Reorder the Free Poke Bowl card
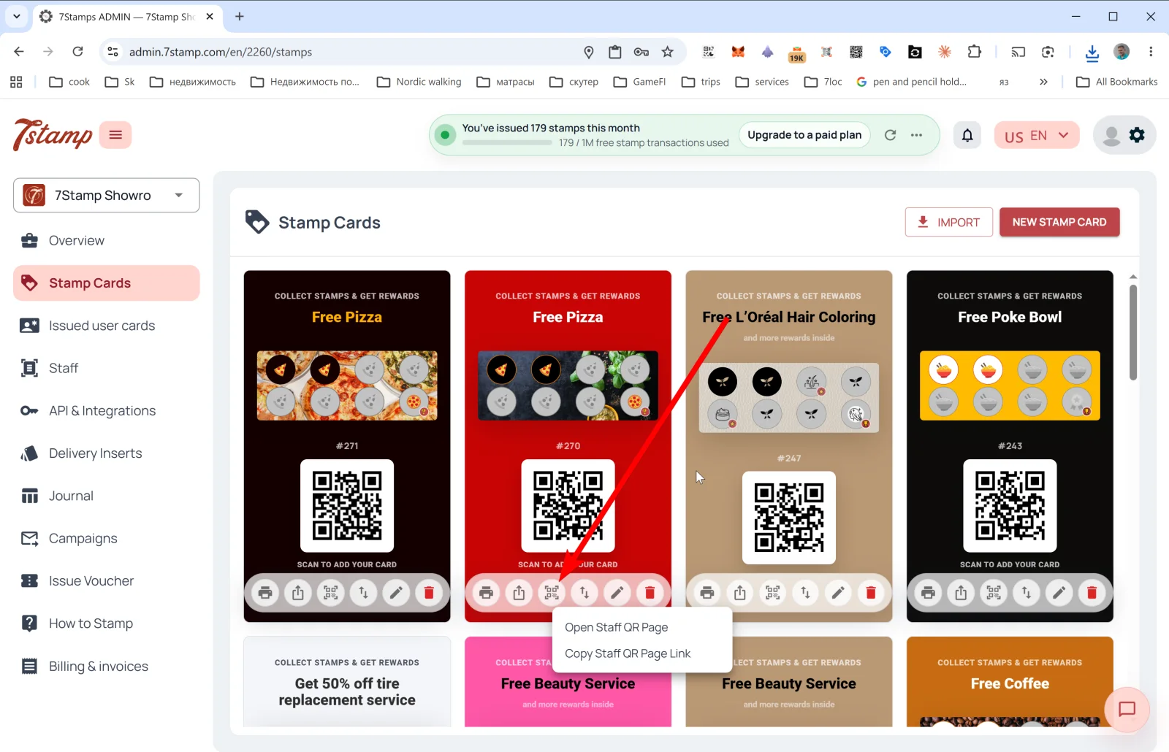The height and width of the screenshot is (752, 1169). [1027, 593]
